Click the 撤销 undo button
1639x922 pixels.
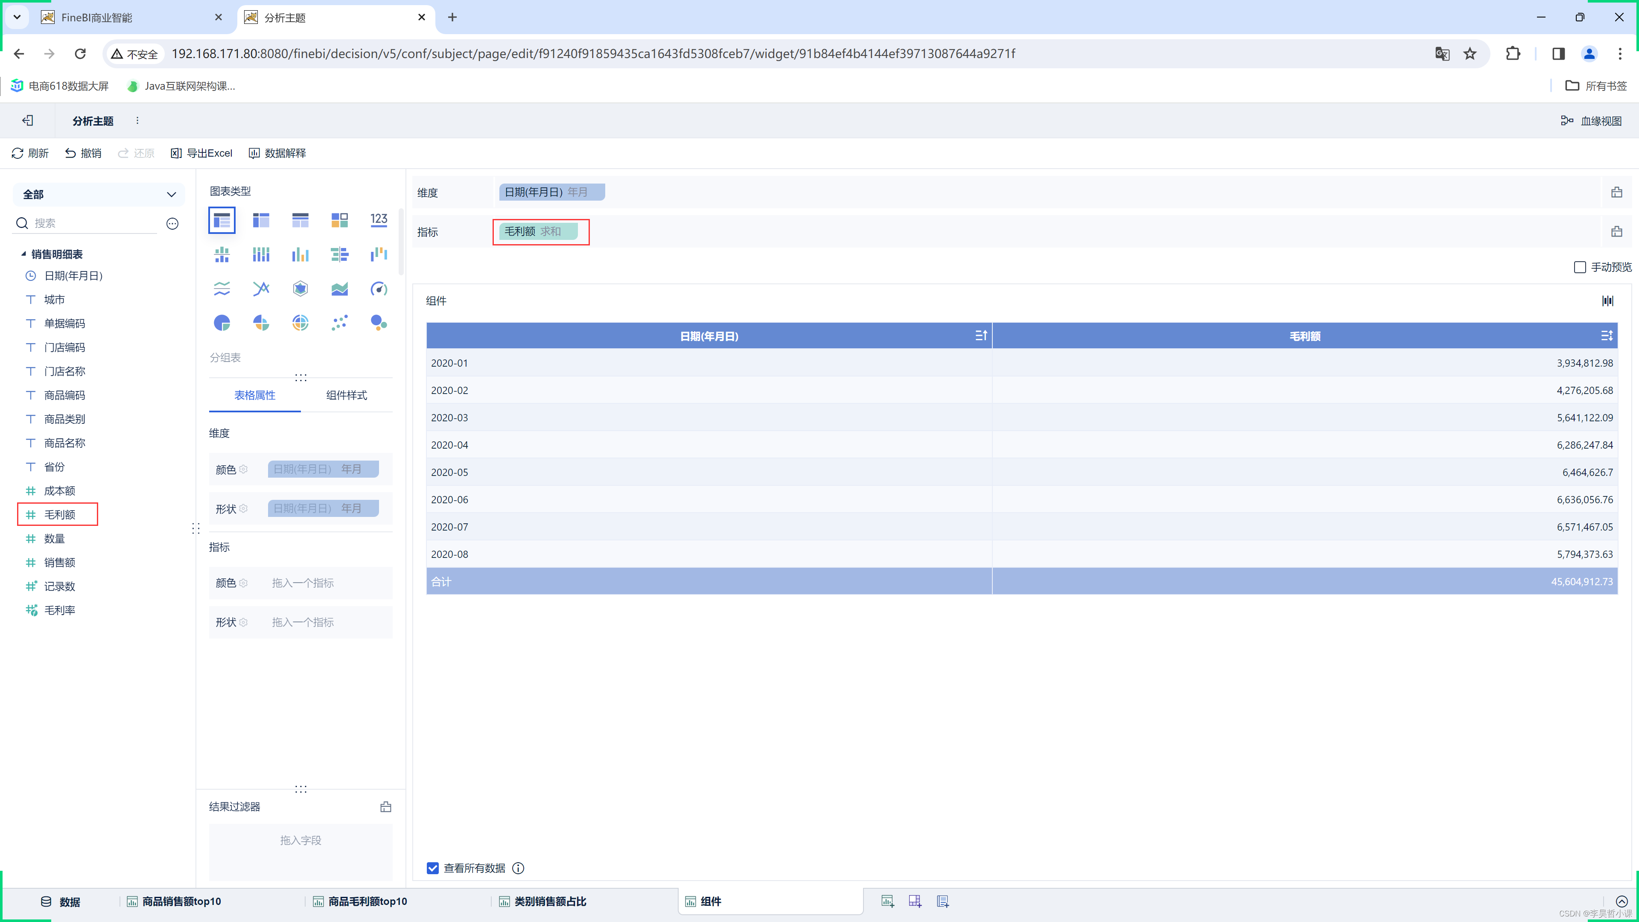83,153
